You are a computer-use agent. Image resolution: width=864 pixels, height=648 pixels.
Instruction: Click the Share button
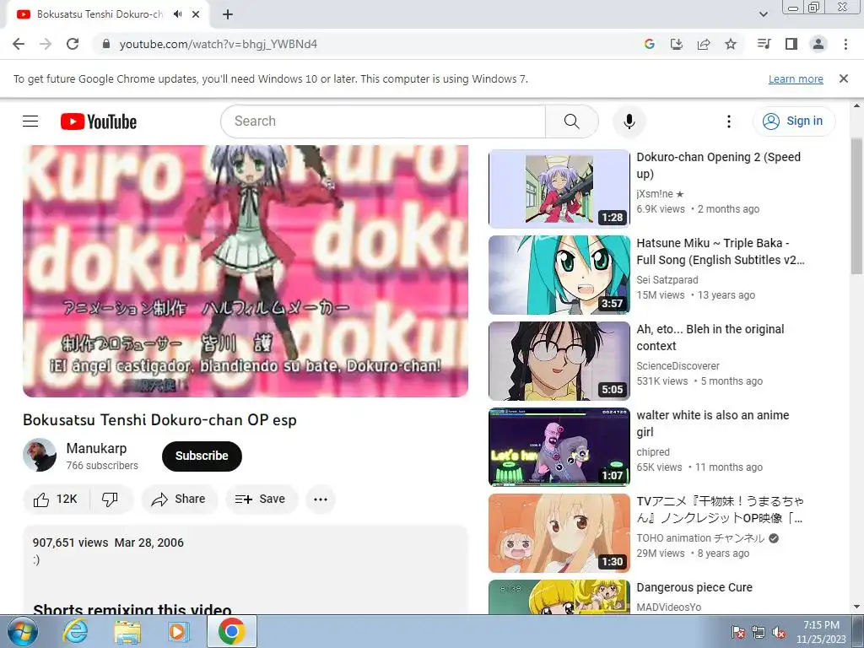(179, 499)
